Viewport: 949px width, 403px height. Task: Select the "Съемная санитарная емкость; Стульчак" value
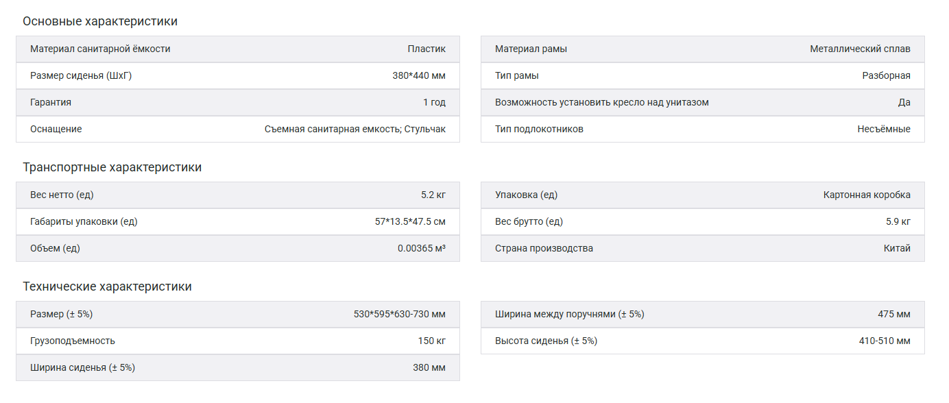(x=355, y=129)
